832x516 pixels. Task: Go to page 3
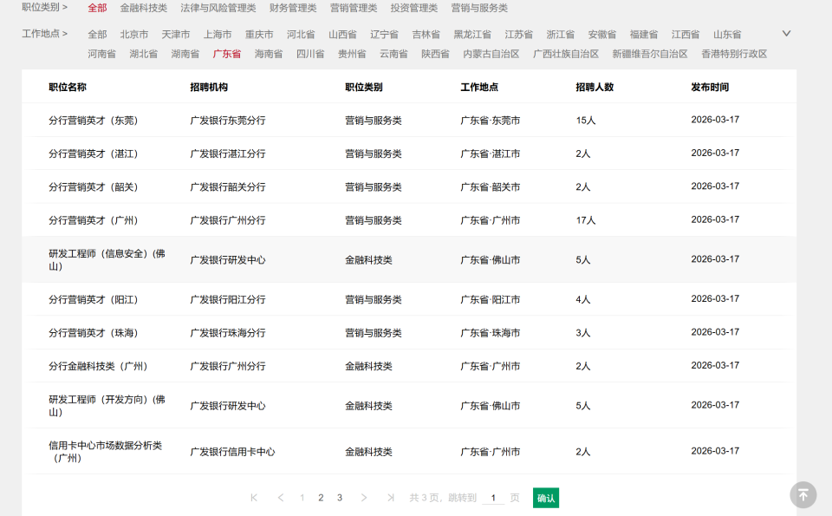339,498
